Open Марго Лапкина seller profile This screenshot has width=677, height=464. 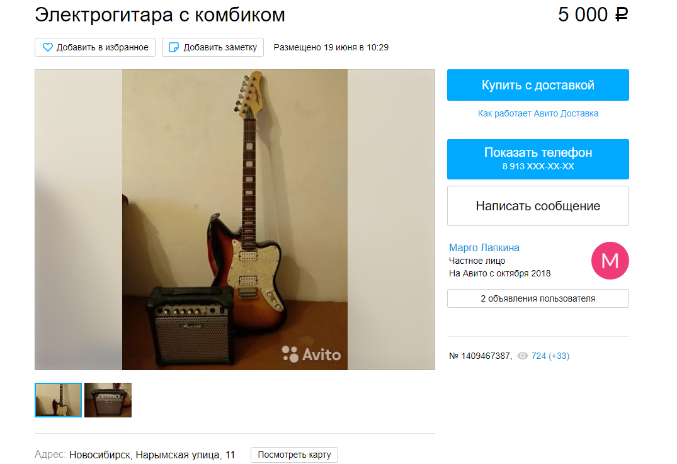point(484,248)
